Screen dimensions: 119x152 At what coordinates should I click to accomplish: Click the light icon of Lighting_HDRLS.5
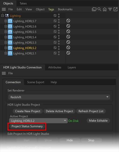click(x=10, y=32)
